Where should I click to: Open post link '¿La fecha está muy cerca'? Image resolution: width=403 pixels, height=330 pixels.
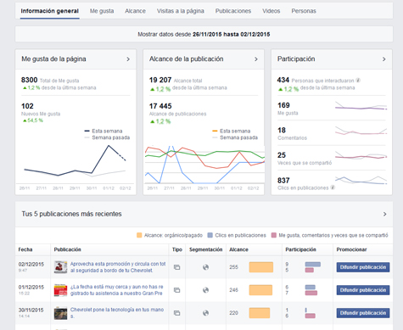coord(117,290)
